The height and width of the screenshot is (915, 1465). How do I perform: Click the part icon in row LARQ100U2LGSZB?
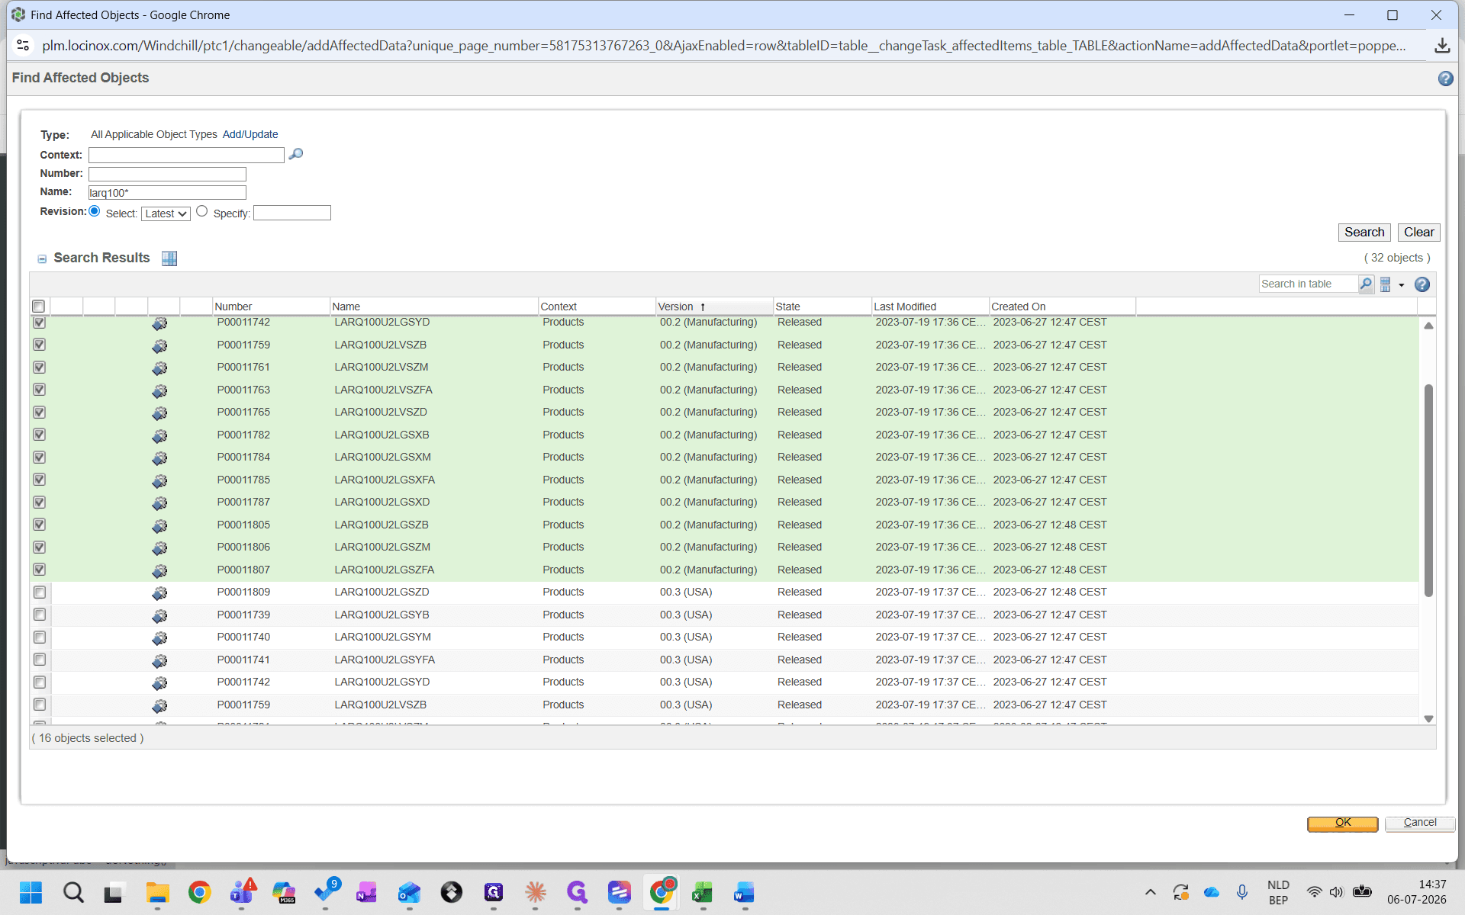[159, 525]
